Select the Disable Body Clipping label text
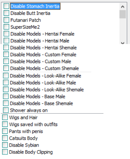This screenshot has height=159, width=130. click(31, 152)
